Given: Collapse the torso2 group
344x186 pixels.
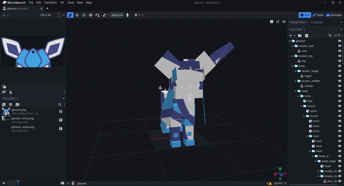Looking at the screenshot, I should [x=301, y=106].
